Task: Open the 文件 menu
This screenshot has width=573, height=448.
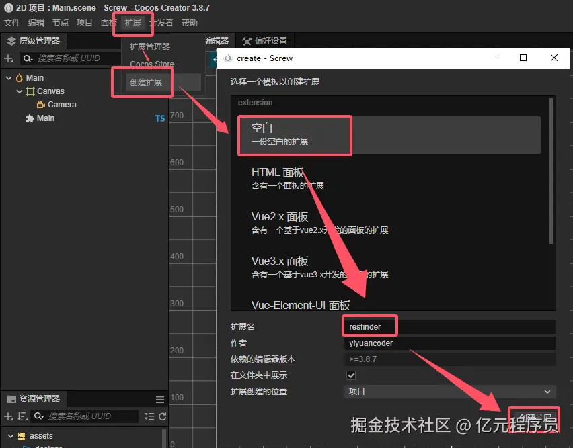Action: (12, 23)
